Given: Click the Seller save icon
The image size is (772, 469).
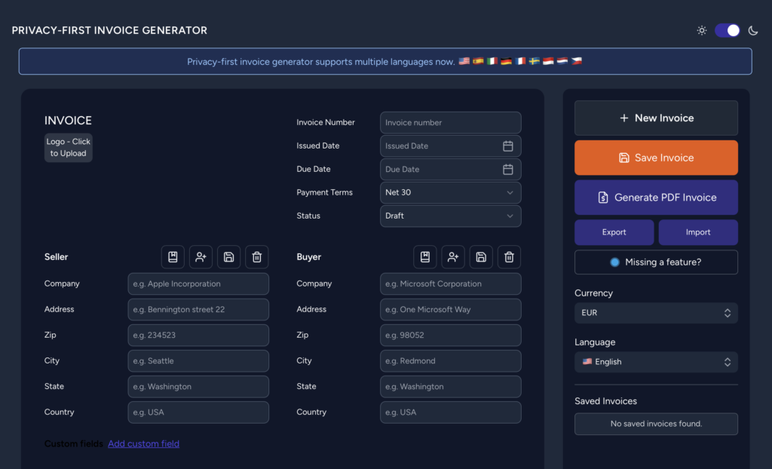Looking at the screenshot, I should (x=229, y=257).
